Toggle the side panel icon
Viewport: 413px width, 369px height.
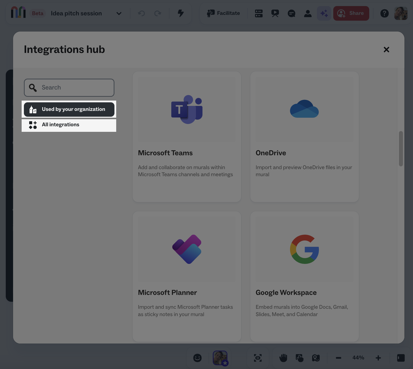click(x=401, y=358)
